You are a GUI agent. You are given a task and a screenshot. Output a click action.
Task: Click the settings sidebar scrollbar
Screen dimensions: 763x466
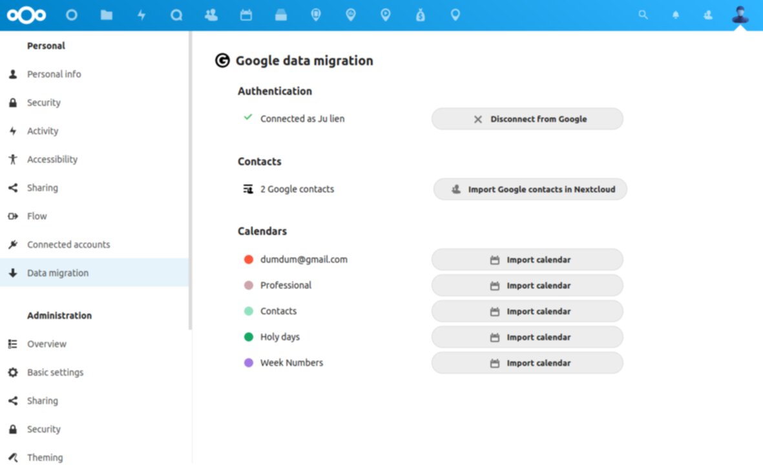click(x=190, y=181)
